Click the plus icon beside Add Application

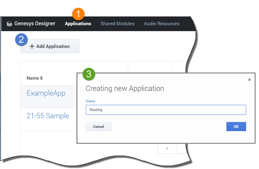[x=32, y=47]
